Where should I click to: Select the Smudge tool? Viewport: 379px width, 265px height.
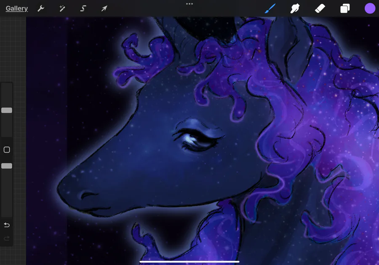point(295,8)
